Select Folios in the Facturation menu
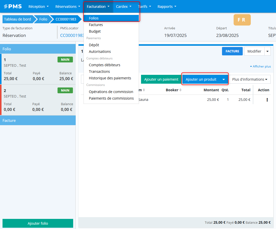Image resolution: width=276 pixels, height=229 pixels. (x=94, y=18)
